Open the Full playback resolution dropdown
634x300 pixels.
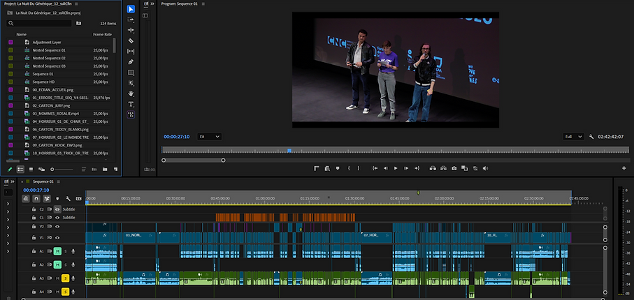[x=573, y=137]
